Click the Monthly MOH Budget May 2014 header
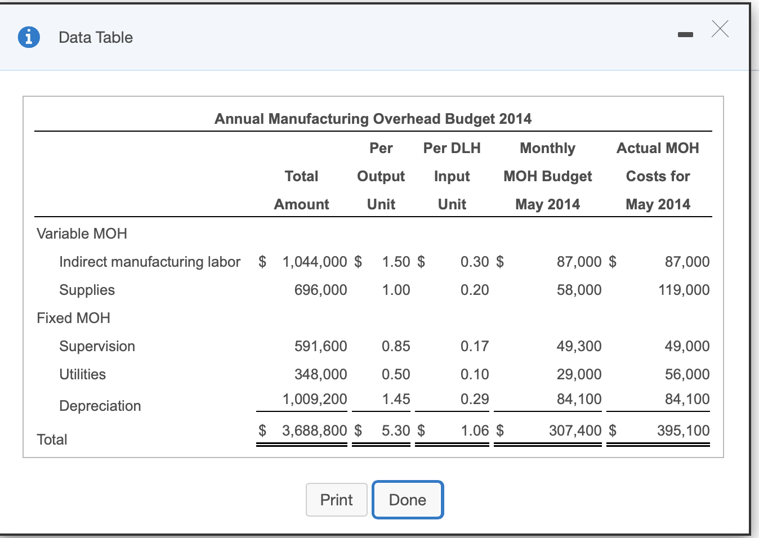 [548, 176]
